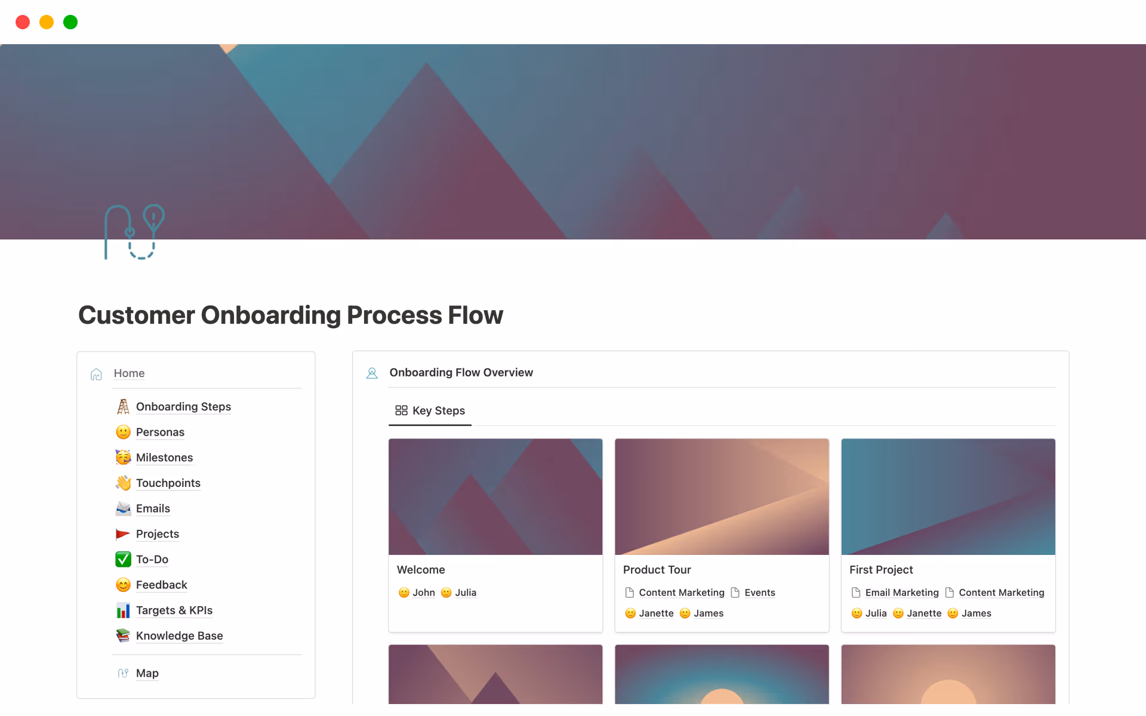Click the Emails envelope icon
The height and width of the screenshot is (716, 1146).
(x=123, y=508)
